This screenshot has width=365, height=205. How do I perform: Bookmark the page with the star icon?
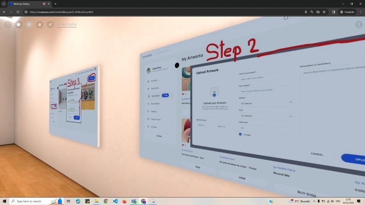(x=324, y=12)
